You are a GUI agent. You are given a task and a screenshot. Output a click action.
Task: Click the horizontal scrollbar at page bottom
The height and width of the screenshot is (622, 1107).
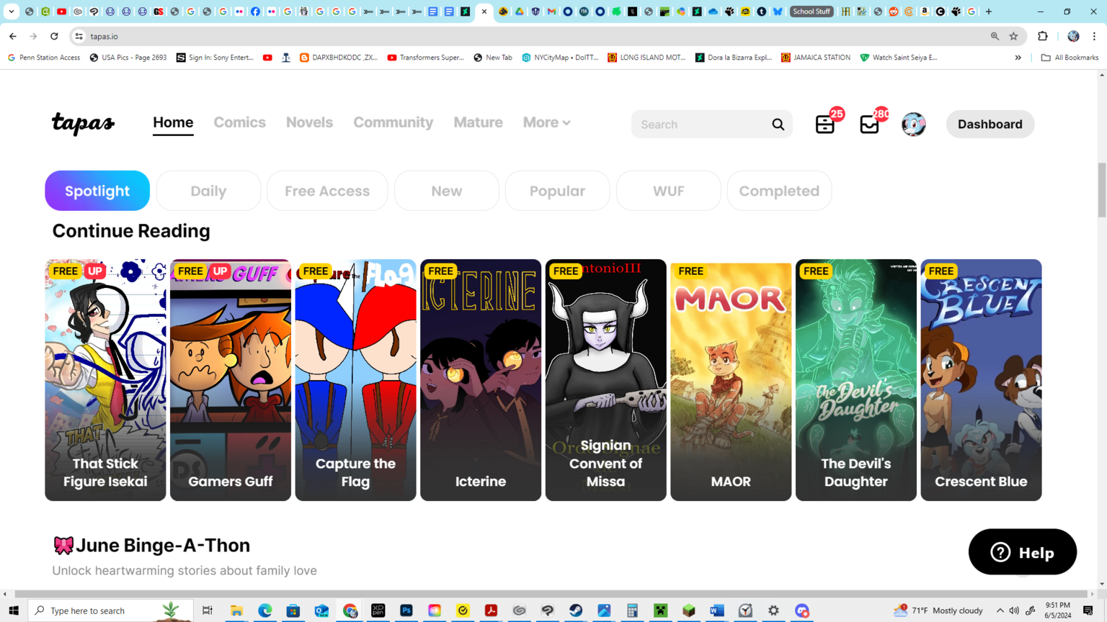tap(548, 594)
